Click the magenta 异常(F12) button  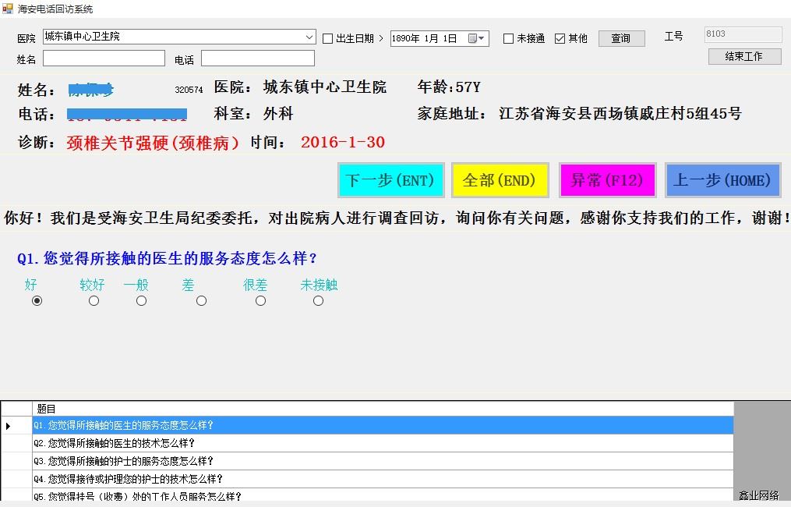click(608, 180)
